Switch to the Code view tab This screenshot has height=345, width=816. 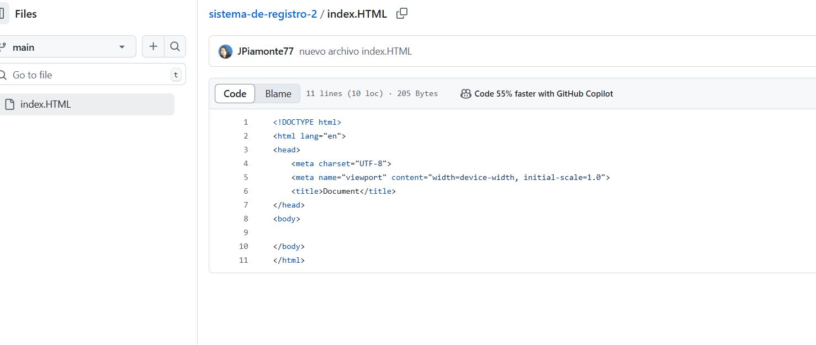(x=235, y=94)
